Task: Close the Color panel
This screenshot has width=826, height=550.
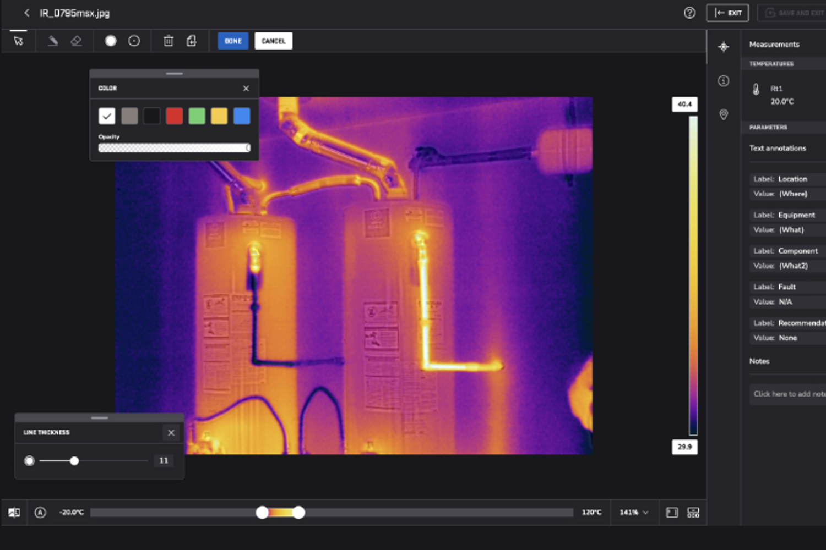Action: coord(246,89)
